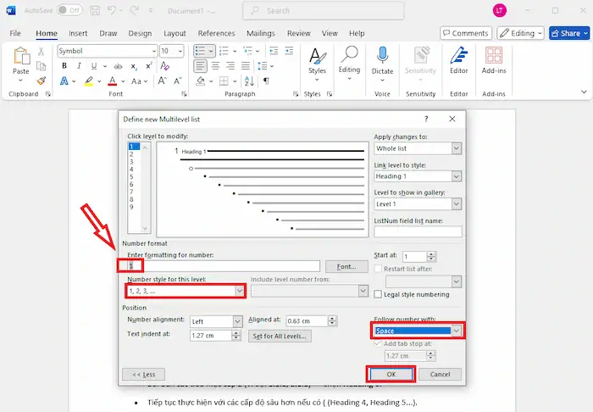Toggle the AutoSave switch
593x412 pixels.
tap(69, 10)
